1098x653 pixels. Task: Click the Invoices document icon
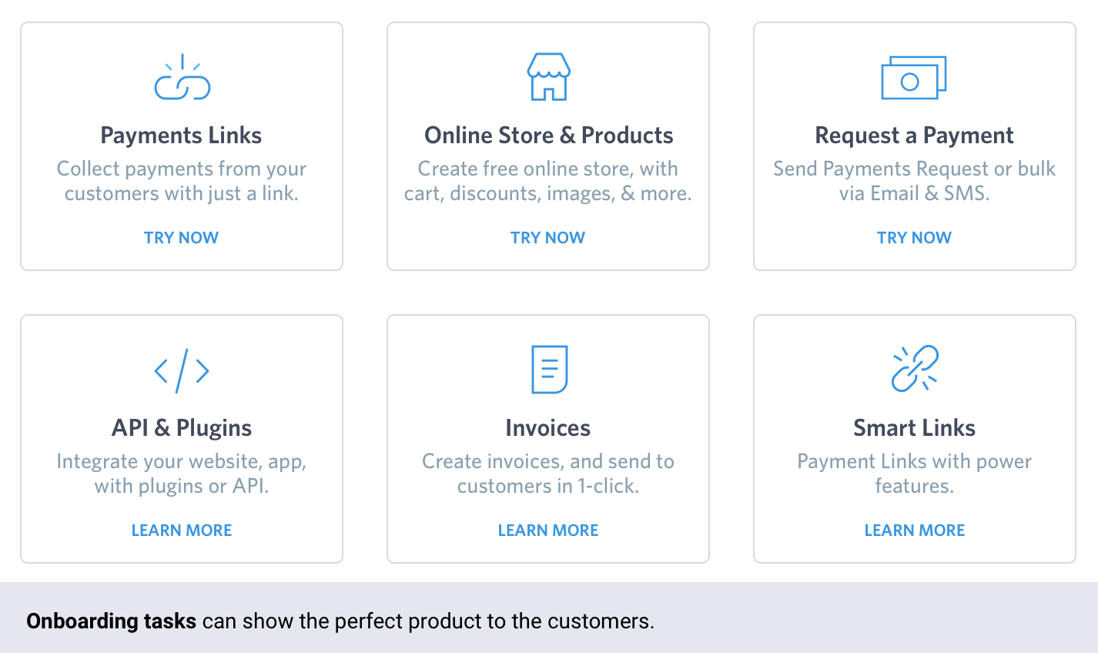pos(549,370)
